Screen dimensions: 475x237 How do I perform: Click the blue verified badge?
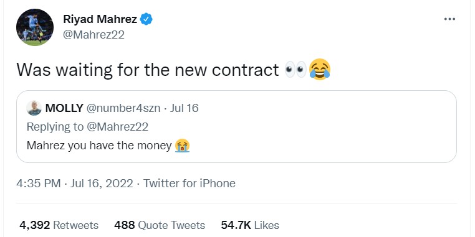[x=146, y=19]
